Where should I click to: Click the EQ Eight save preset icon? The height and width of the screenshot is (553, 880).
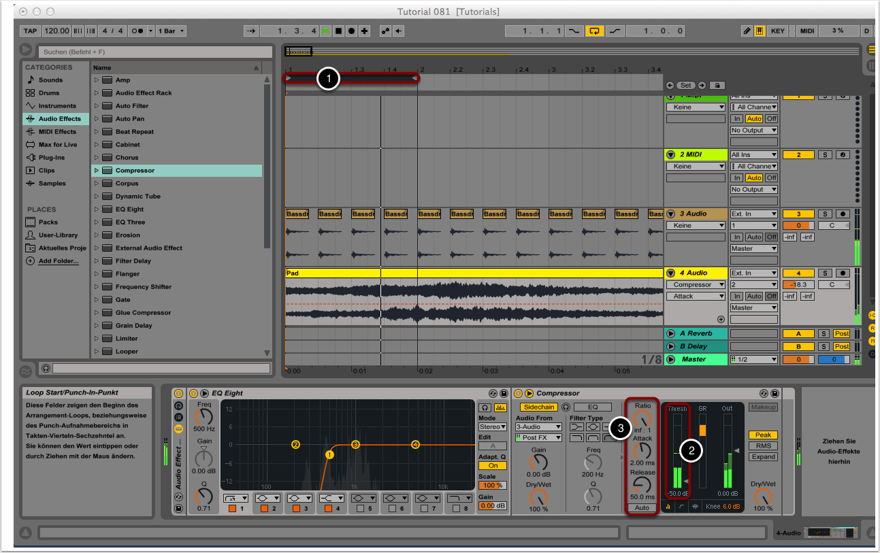pyautogui.click(x=504, y=393)
